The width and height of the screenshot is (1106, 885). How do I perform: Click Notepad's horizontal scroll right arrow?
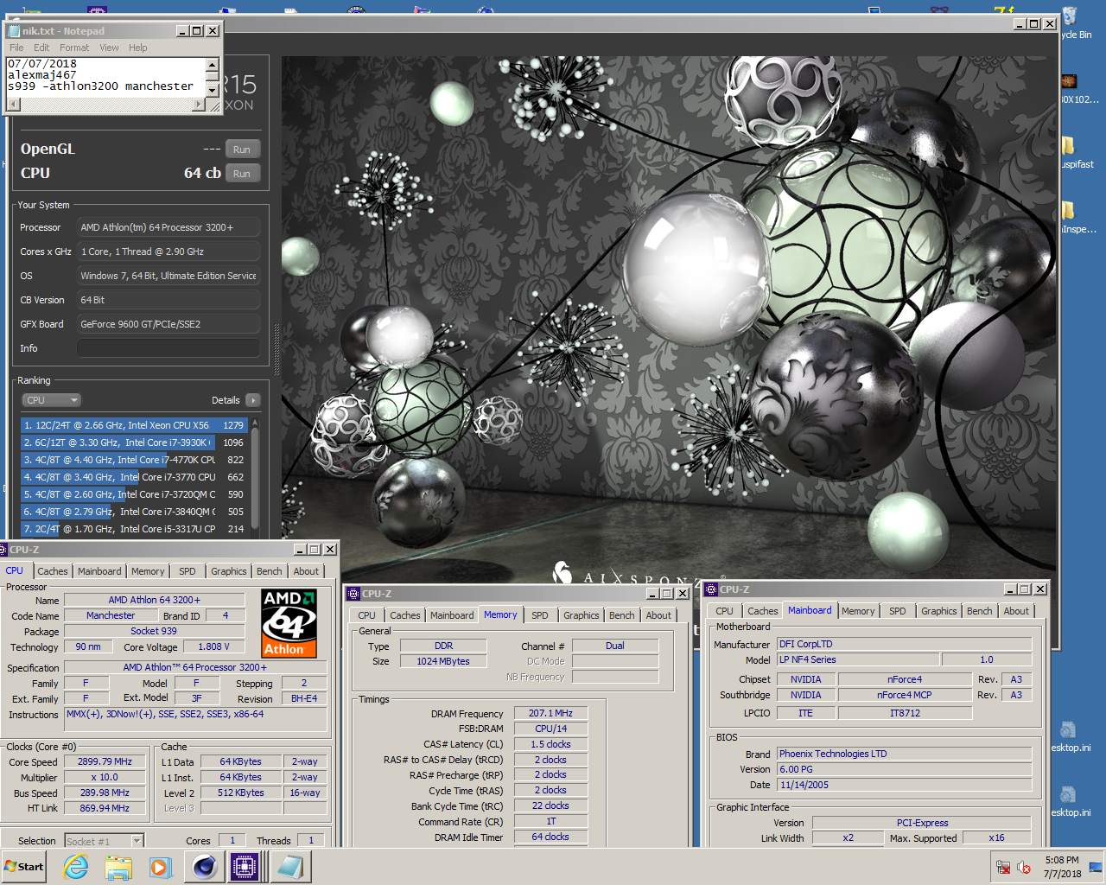(x=199, y=105)
